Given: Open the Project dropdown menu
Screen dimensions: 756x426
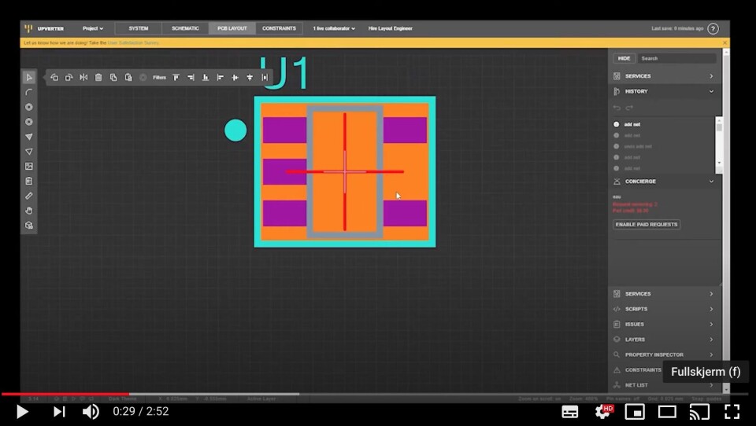Looking at the screenshot, I should [93, 28].
